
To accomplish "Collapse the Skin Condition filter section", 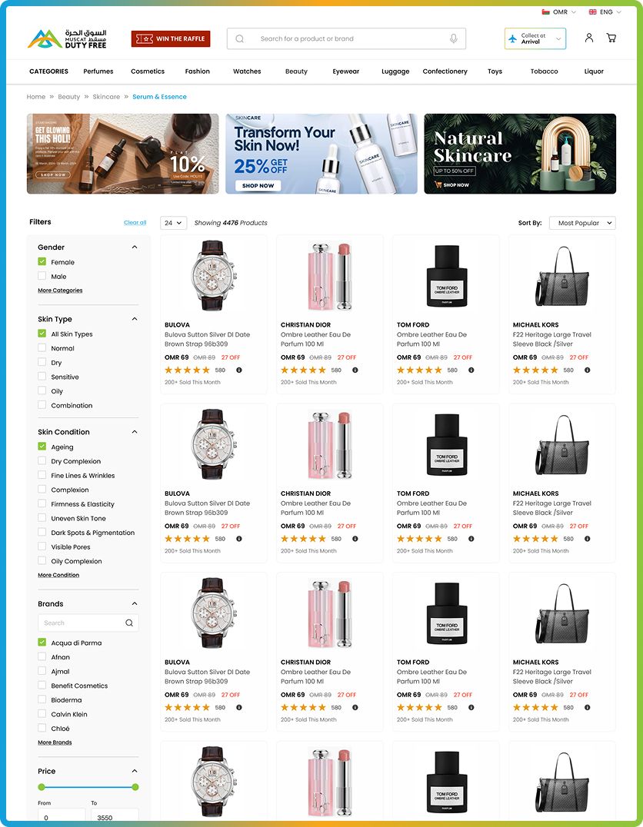I will [x=135, y=432].
